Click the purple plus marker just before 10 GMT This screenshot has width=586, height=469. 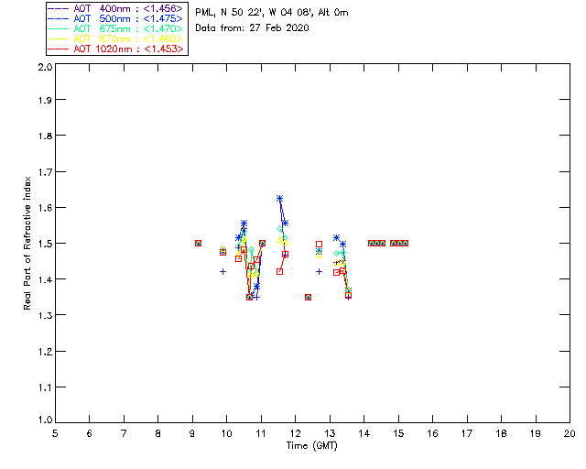click(222, 271)
